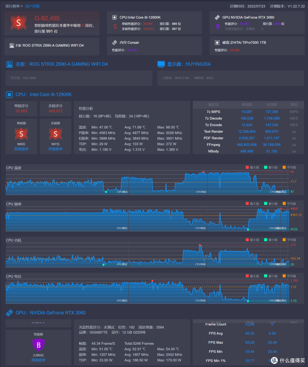Click the Text Render single-thread value 12,508,904
308x367 pixels.
(247, 132)
